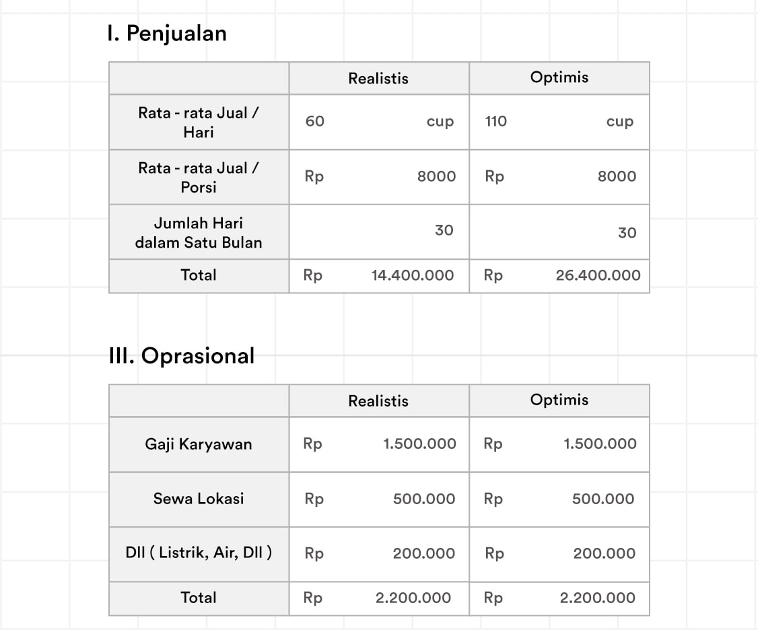Select the 14.400.000 total cell
The width and height of the screenshot is (758, 630).
(412, 275)
